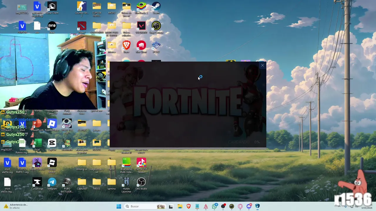This screenshot has width=376, height=211.
Task: Select the Excel desktop shortcut
Action: 37,145
